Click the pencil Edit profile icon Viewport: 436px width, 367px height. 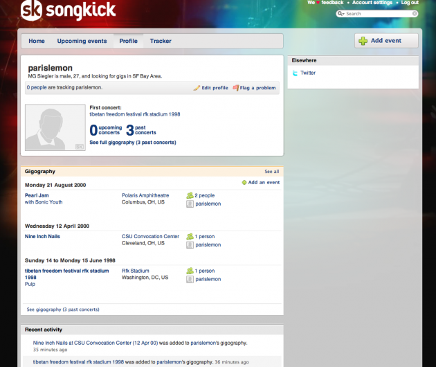(x=197, y=88)
